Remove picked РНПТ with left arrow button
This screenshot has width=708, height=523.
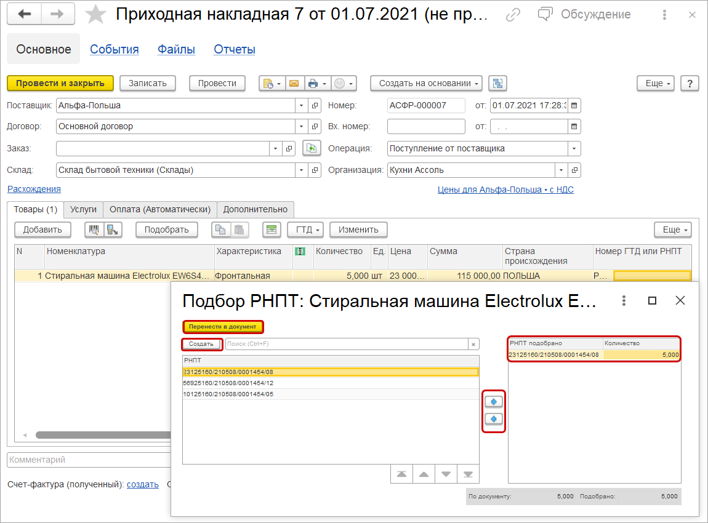[x=494, y=419]
